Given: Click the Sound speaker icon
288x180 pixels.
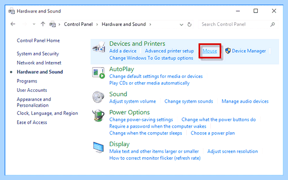Looking at the screenshot, I should click(x=98, y=97).
